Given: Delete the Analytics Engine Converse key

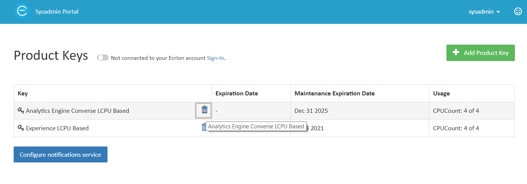Looking at the screenshot, I should [205, 110].
